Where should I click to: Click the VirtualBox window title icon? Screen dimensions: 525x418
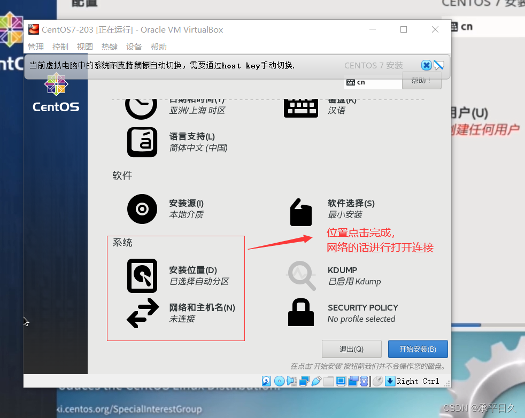34,29
